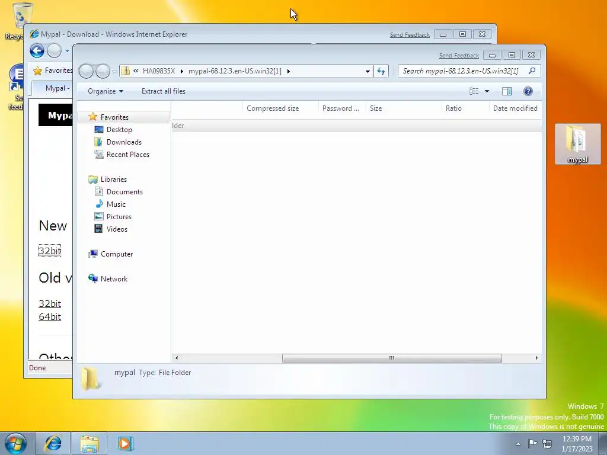Open Music library
The image size is (607, 455).
[x=116, y=204]
